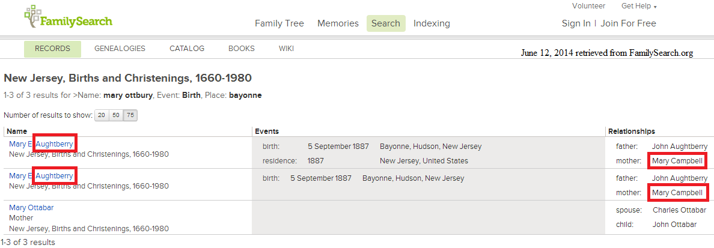Select the Search menu item
Screen dimensions: 714x248
pos(386,23)
